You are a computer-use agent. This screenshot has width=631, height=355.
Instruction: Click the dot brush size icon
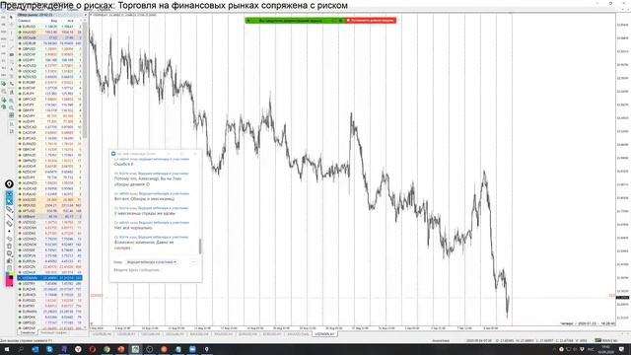tap(9, 232)
